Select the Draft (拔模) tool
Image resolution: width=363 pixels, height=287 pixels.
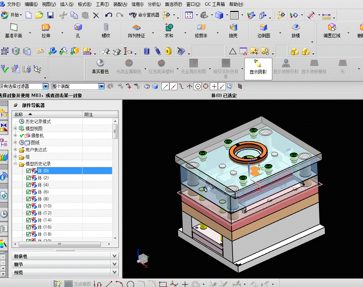296,31
